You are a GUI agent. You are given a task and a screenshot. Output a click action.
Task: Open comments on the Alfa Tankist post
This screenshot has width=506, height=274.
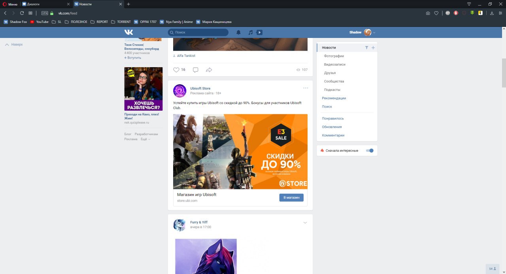[195, 70]
